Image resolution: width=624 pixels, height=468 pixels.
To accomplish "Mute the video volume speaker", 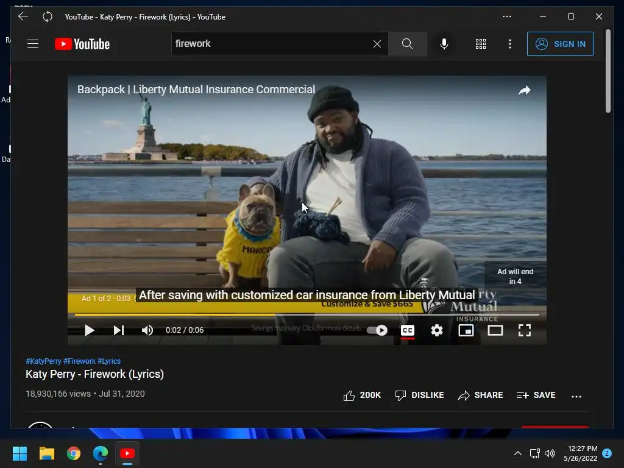I will (147, 330).
